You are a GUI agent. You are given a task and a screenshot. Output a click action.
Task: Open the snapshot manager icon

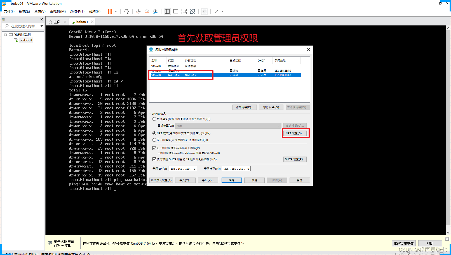155,11
